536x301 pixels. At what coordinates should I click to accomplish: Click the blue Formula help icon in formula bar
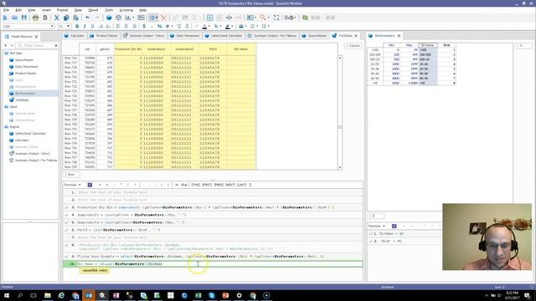(x=90, y=185)
